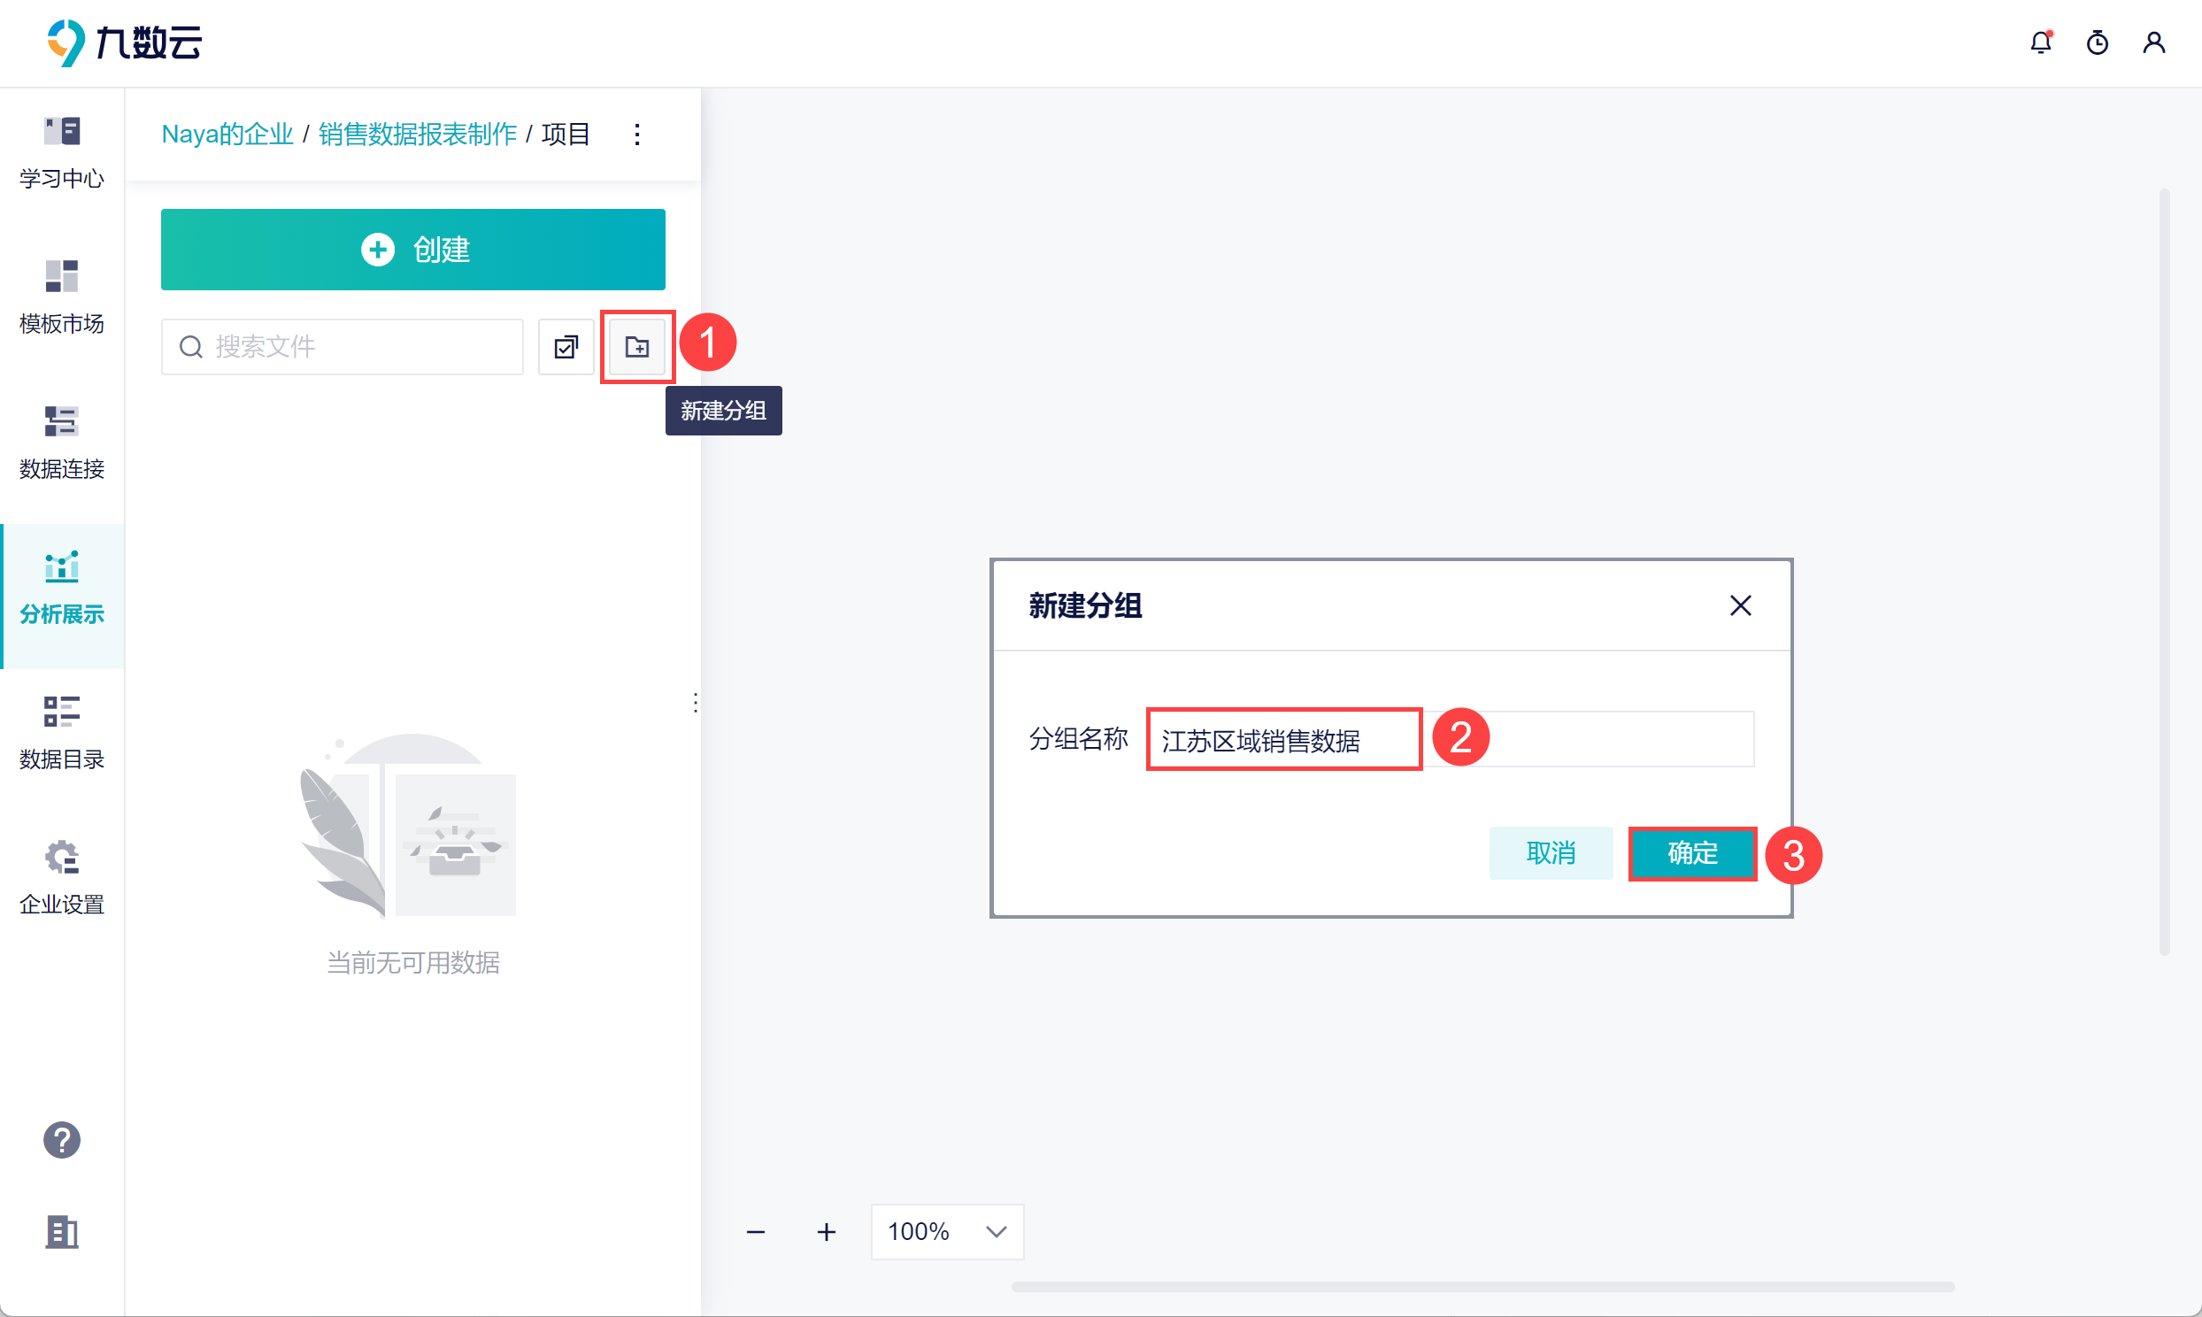Screen dimensions: 2202x1317
Task: Click the 销售数据报表制作 breadcrumb link
Action: click(417, 135)
